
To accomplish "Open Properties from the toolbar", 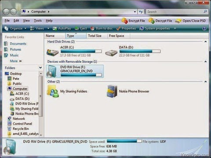I will (x=126, y=29).
